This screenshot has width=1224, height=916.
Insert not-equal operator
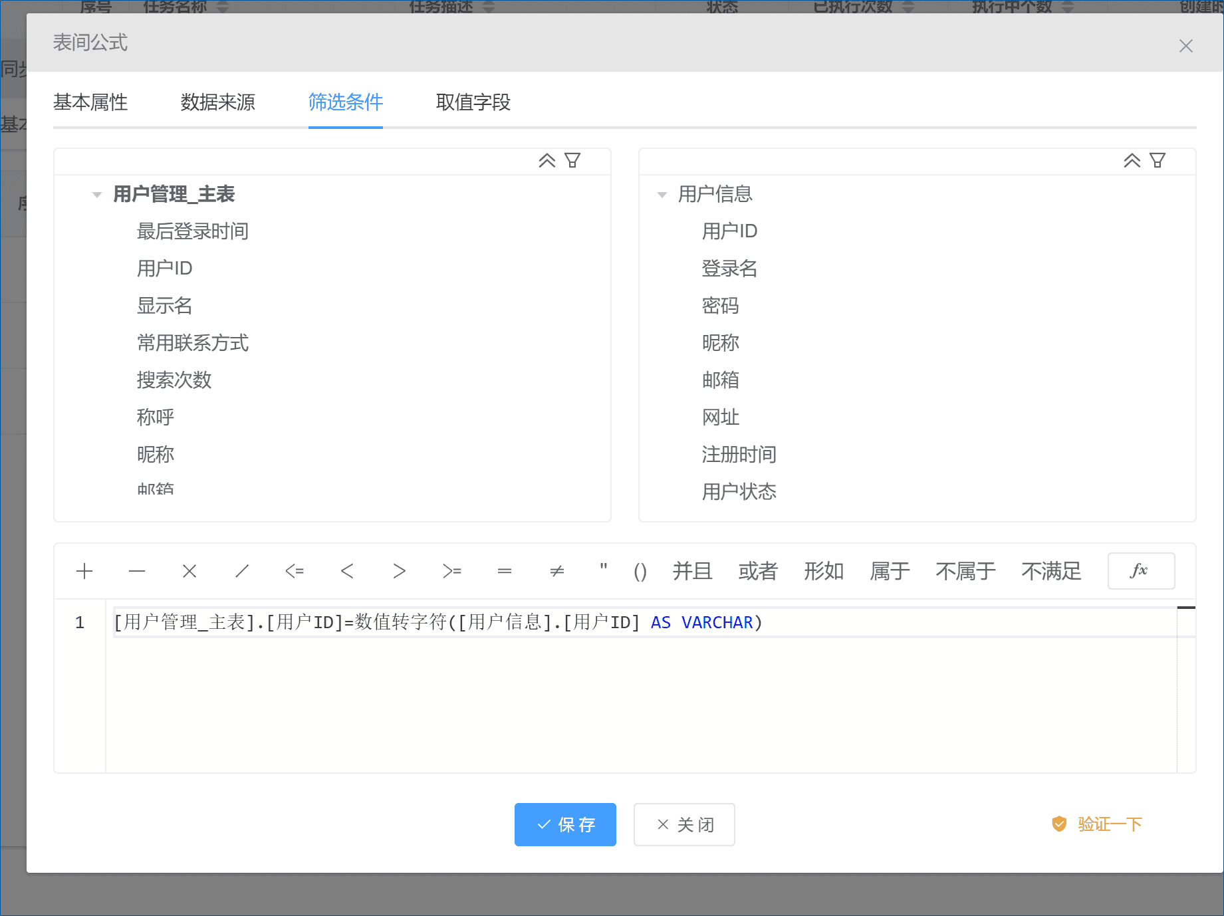(x=557, y=571)
